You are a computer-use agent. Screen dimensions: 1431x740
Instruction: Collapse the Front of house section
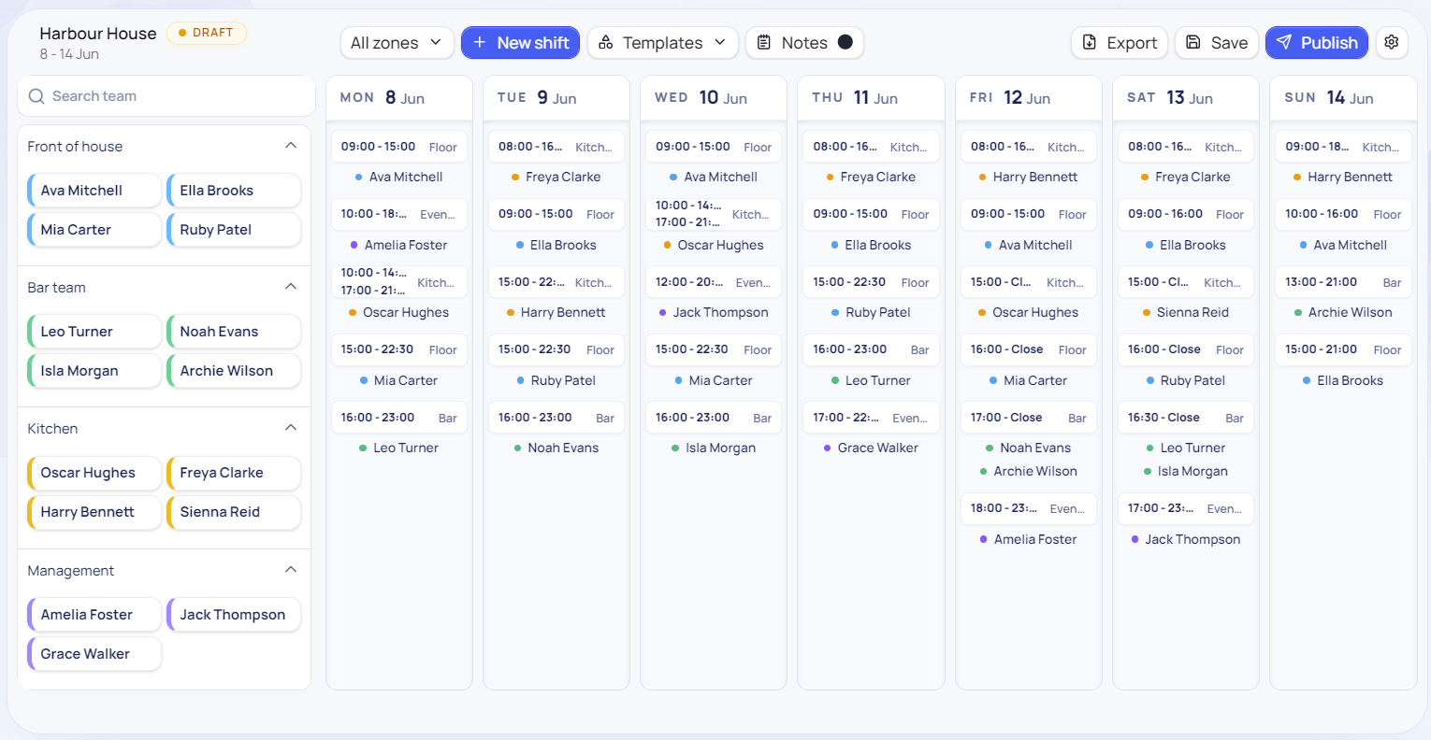tap(291, 146)
